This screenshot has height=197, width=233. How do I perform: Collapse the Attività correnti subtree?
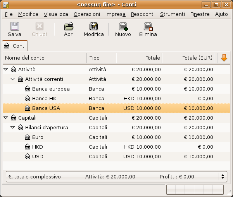click(13, 79)
